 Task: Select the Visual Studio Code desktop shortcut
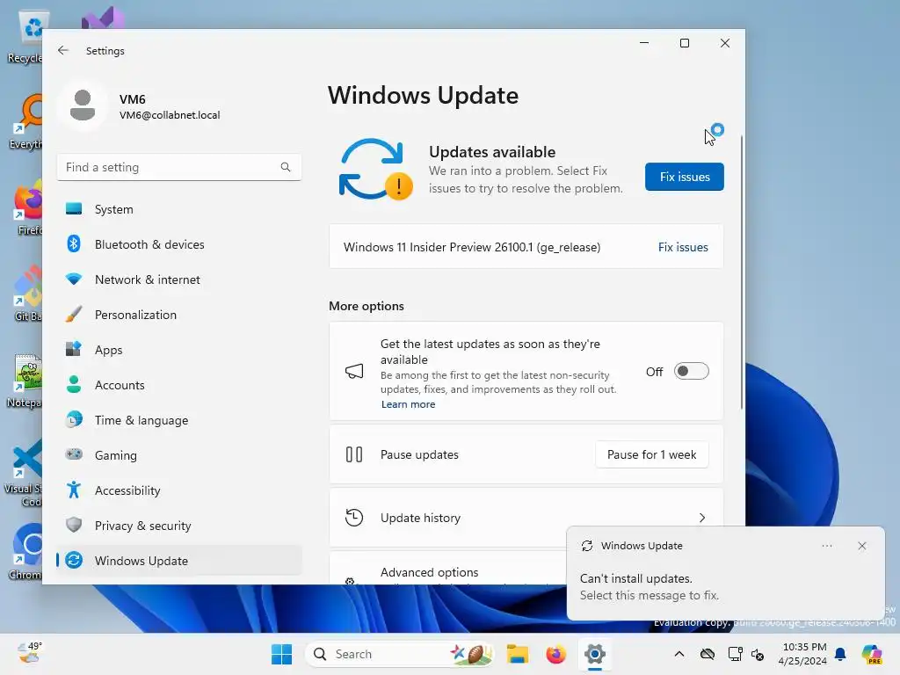[24, 474]
